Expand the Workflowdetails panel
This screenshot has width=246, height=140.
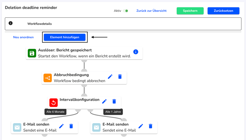click(123, 24)
